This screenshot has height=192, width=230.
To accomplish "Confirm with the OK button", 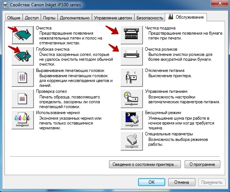I will point(151,182).
